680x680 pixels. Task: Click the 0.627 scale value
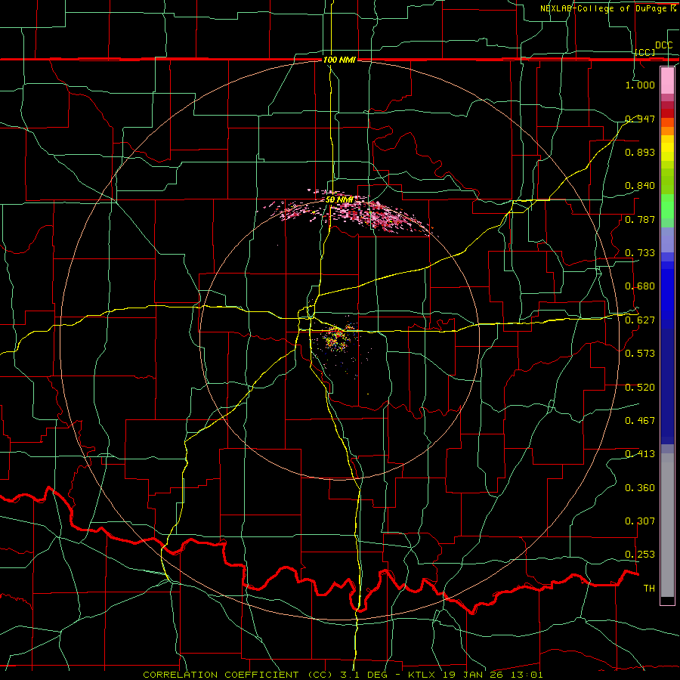640,320
